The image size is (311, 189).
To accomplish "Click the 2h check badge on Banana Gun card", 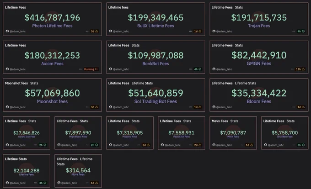I will pyautogui.click(x=43, y=145).
